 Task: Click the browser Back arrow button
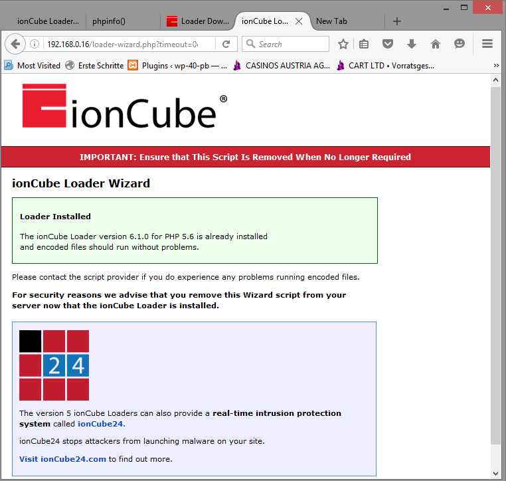coord(16,44)
